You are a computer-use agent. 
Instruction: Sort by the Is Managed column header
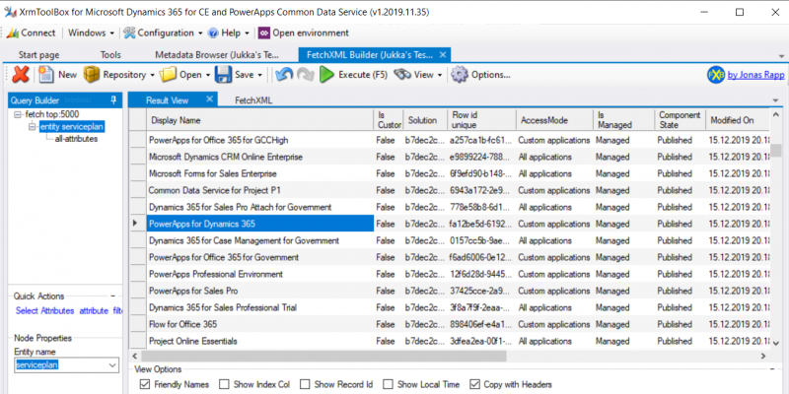point(623,120)
